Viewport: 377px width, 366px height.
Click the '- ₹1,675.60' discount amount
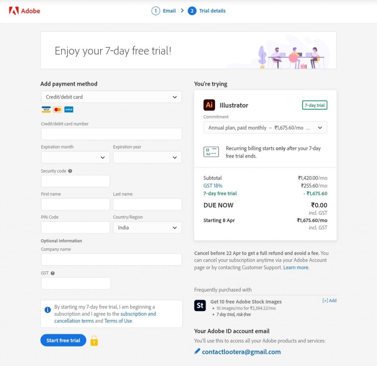pyautogui.click(x=315, y=193)
